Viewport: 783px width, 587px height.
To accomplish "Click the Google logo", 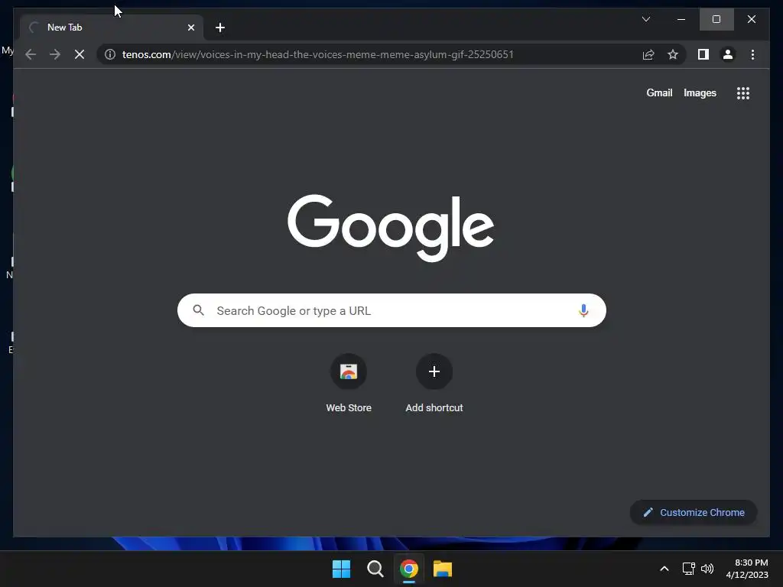I will pos(391,228).
